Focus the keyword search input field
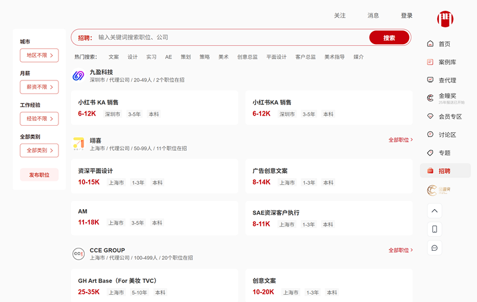 pos(231,38)
